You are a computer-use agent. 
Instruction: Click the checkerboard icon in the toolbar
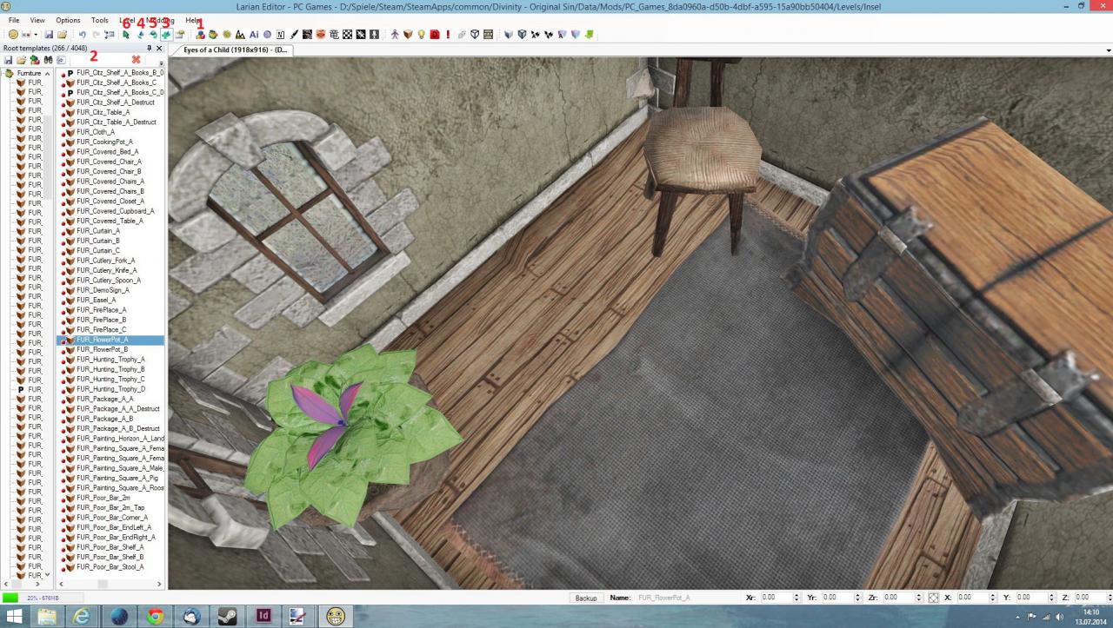coord(348,35)
